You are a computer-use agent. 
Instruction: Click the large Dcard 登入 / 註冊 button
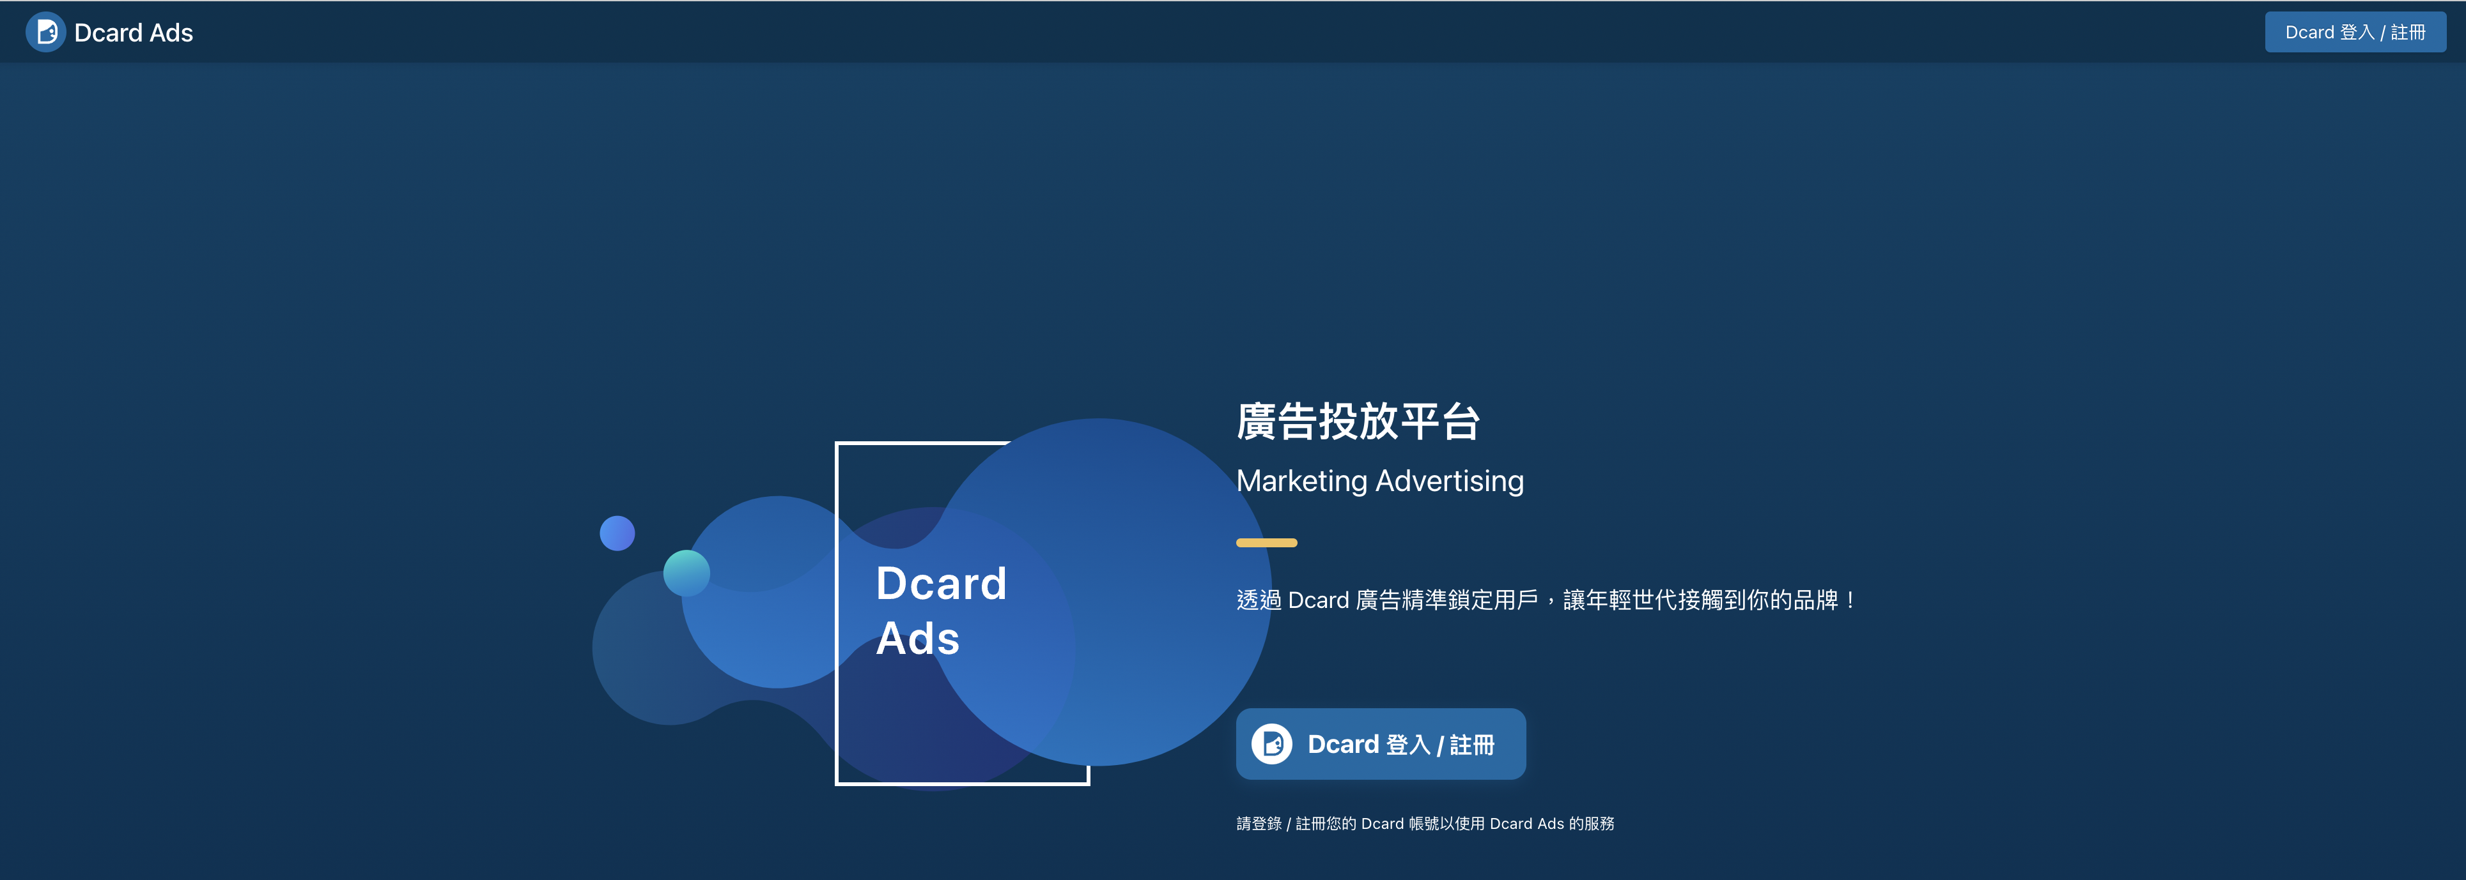[x=1381, y=744]
